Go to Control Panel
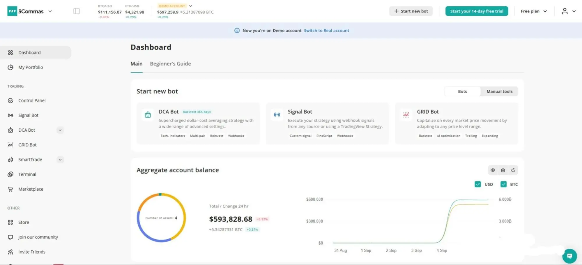Image resolution: width=582 pixels, height=265 pixels. point(32,100)
